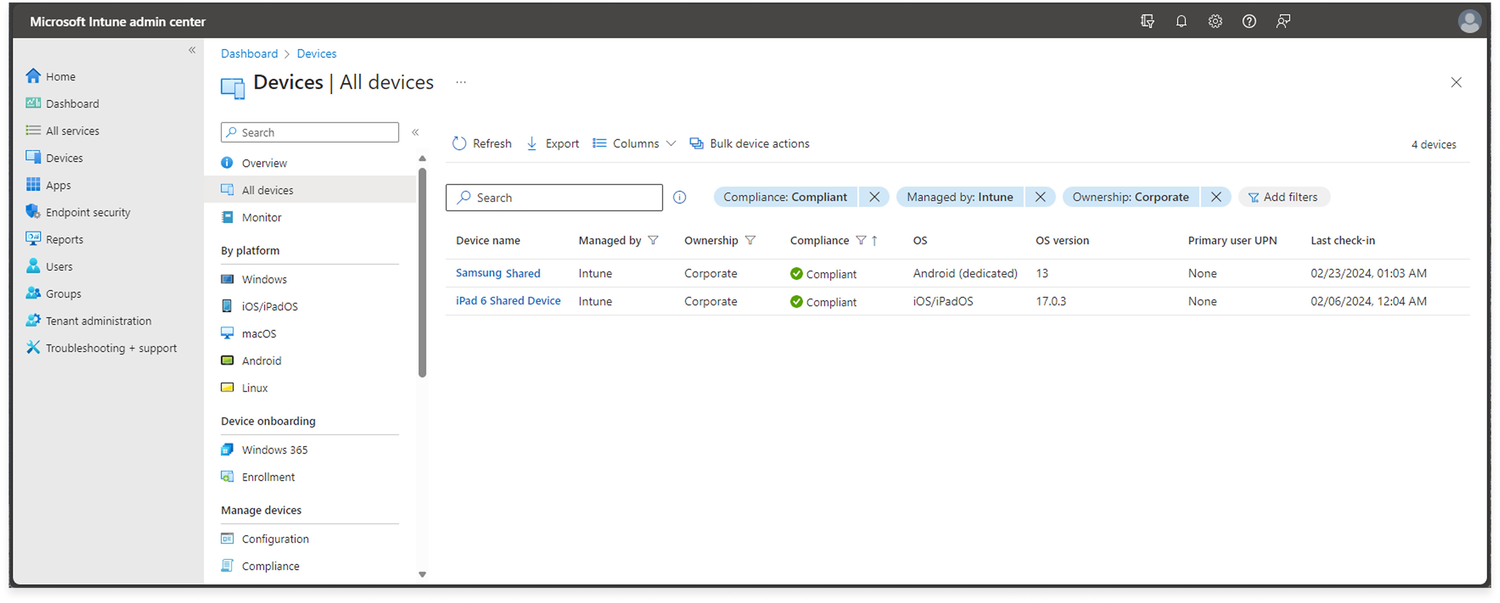Remove the Managed by: Intune filter
The height and width of the screenshot is (603, 1500).
(x=1039, y=197)
